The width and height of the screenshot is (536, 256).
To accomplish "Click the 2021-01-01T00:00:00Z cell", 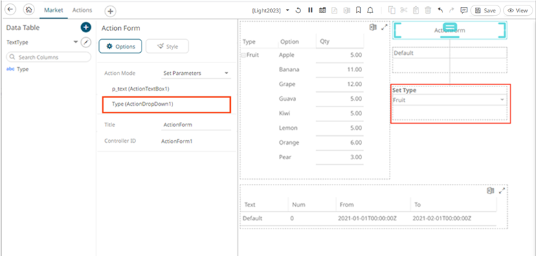I will [367, 218].
